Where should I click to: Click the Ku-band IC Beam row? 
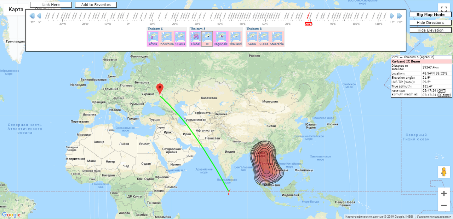421,61
